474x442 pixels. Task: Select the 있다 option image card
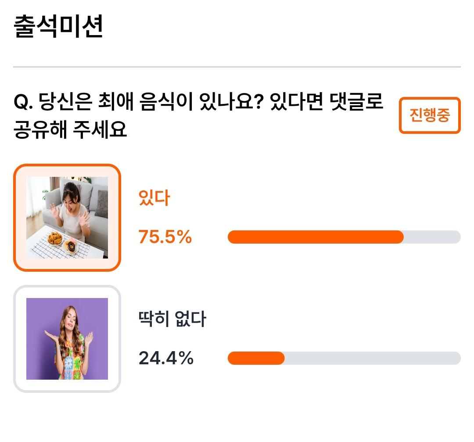click(x=67, y=218)
